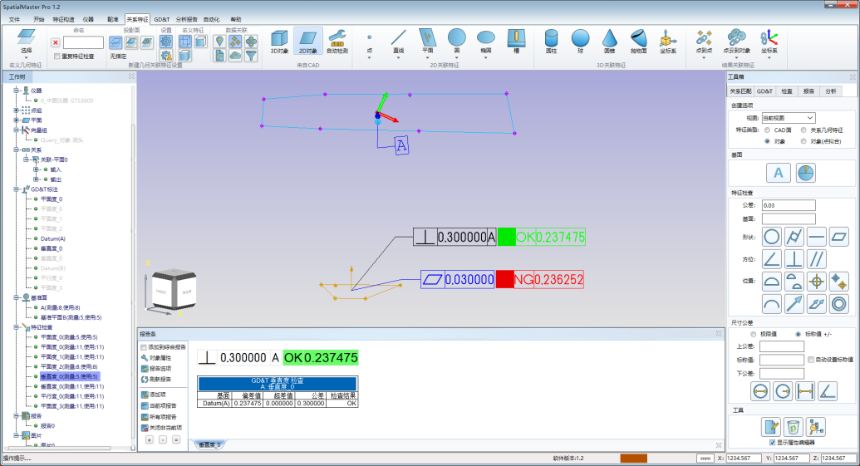
Task: Click the datum A button under 基面
Action: click(x=778, y=172)
